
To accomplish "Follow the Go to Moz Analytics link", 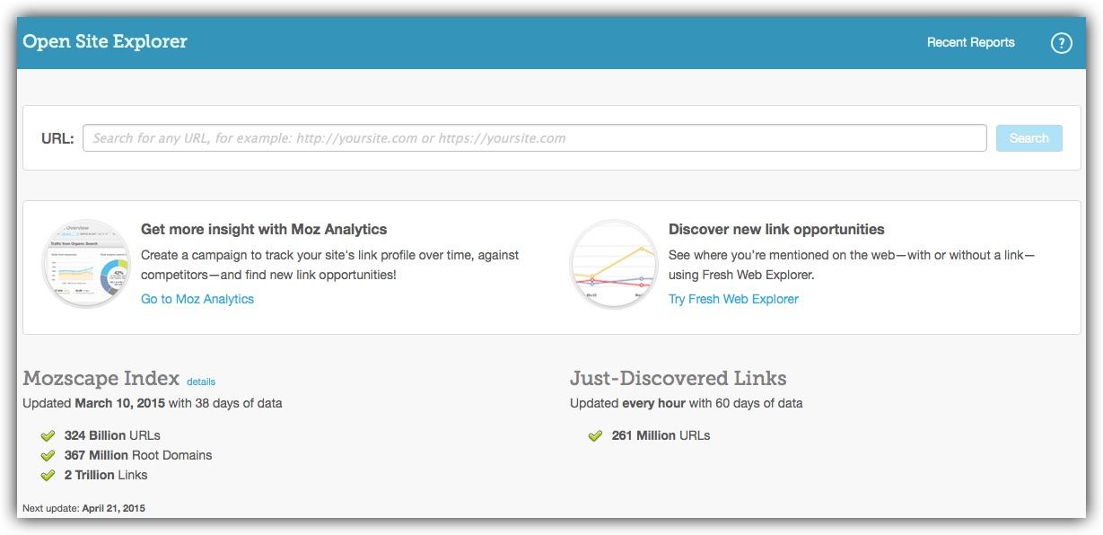I will (x=197, y=299).
